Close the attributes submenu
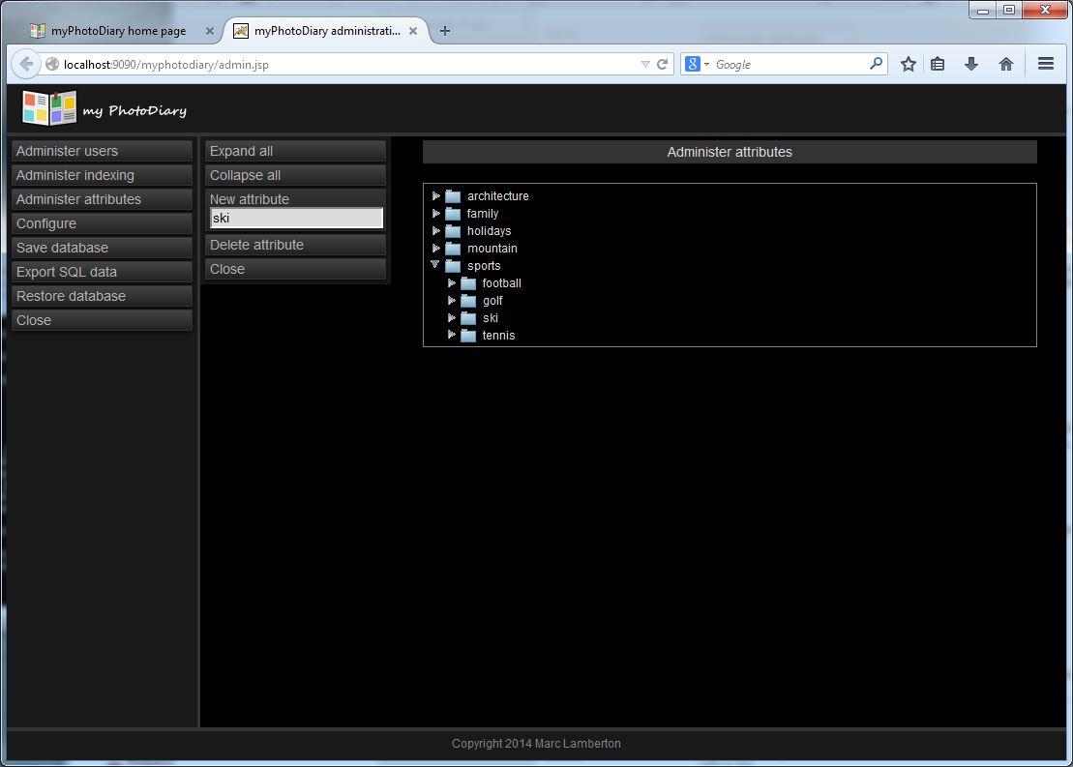The image size is (1073, 767). coord(296,269)
